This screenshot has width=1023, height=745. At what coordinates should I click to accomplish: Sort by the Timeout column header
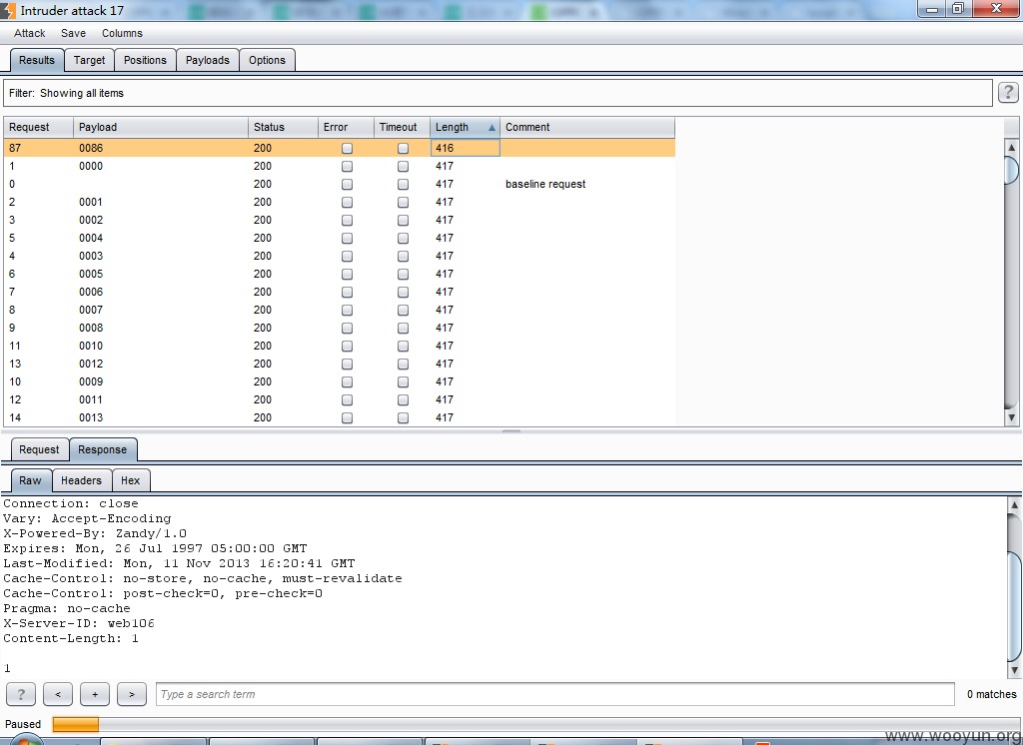(402, 127)
